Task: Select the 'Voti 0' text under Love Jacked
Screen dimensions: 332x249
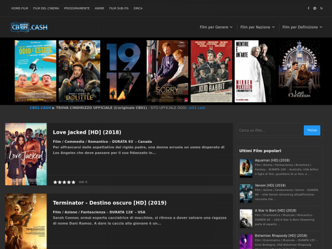Action: (x=83, y=182)
